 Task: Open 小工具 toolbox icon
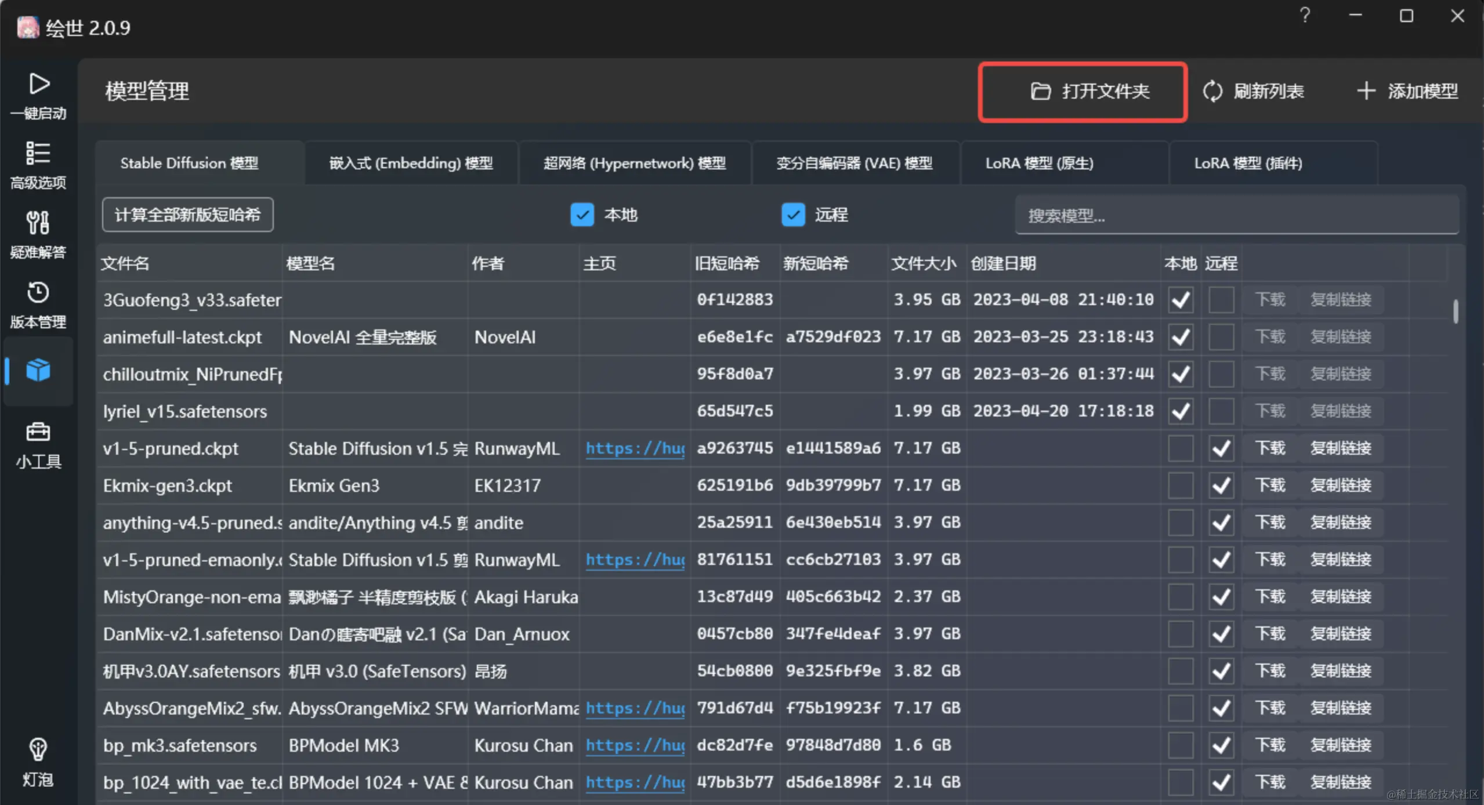(38, 433)
